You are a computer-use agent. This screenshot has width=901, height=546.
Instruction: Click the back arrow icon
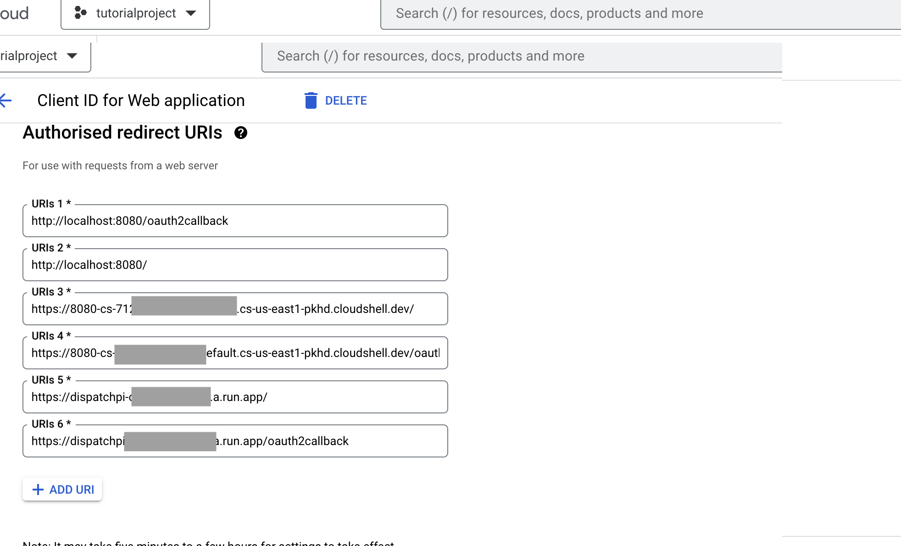pos(6,100)
